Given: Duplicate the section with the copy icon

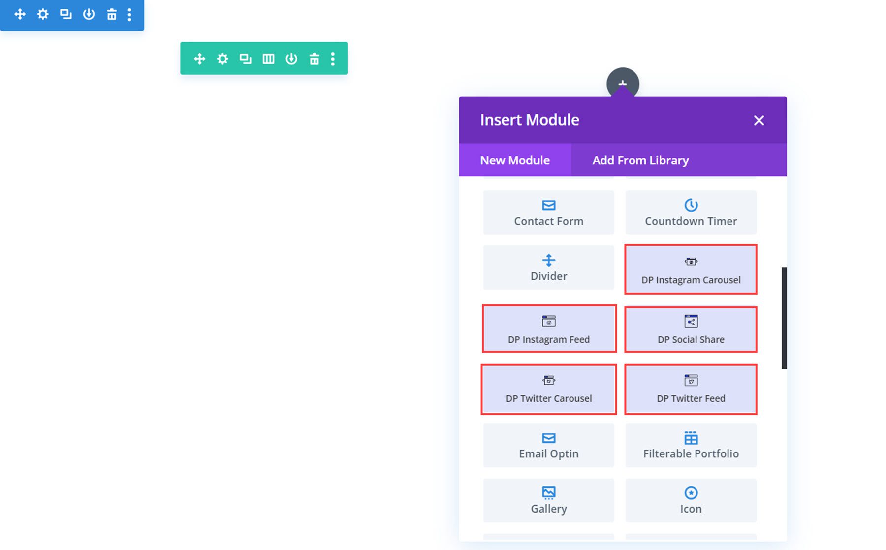Looking at the screenshot, I should (65, 15).
